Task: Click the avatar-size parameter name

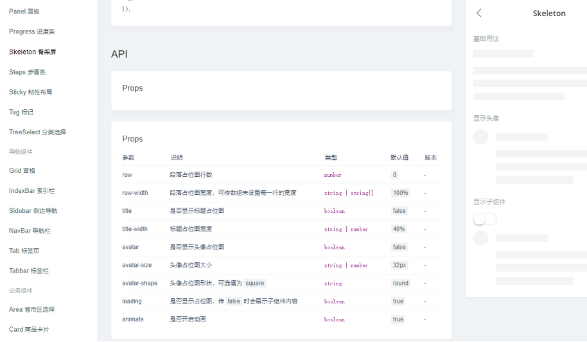Action: (137, 265)
